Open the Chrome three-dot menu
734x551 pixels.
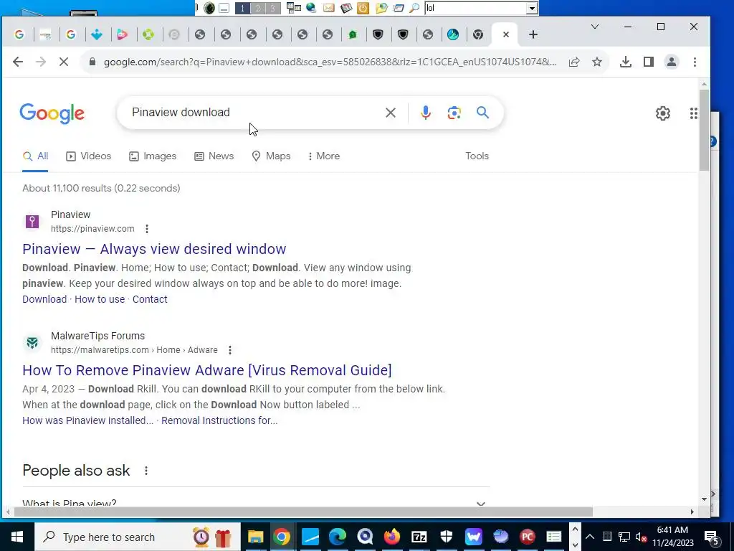[x=695, y=62]
